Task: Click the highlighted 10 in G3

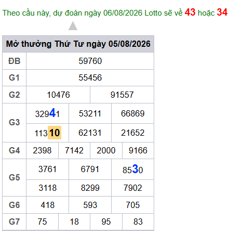Action: [55, 133]
